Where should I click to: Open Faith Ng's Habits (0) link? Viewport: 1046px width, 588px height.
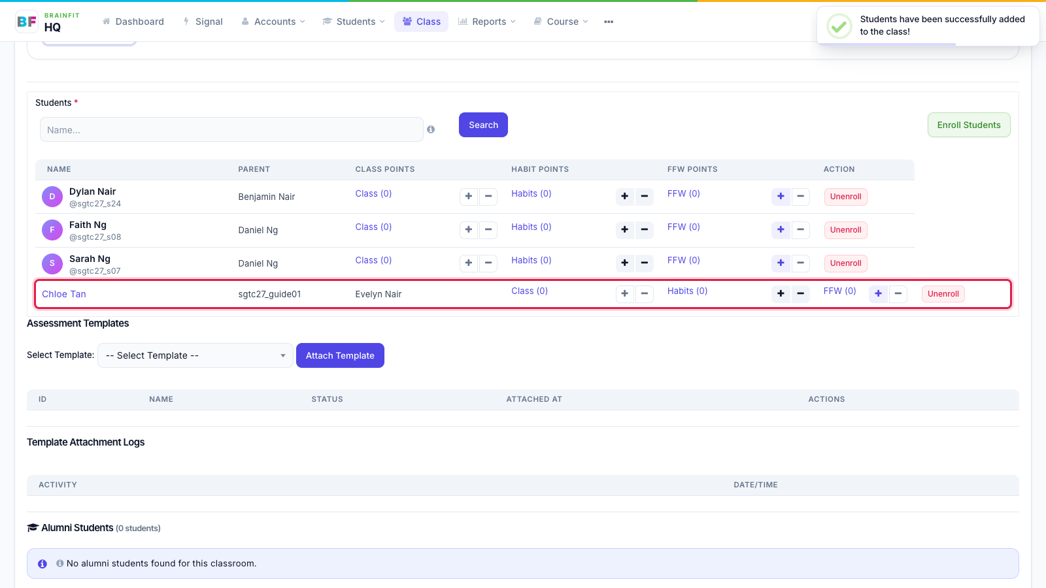[x=531, y=227]
